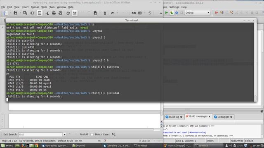Click the volume icon in system tray
Screen dimensions: 264x148
tap(231, 146)
